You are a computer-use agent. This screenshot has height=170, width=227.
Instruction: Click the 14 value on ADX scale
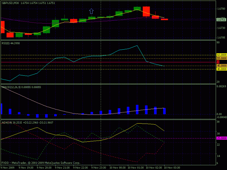click(218, 156)
